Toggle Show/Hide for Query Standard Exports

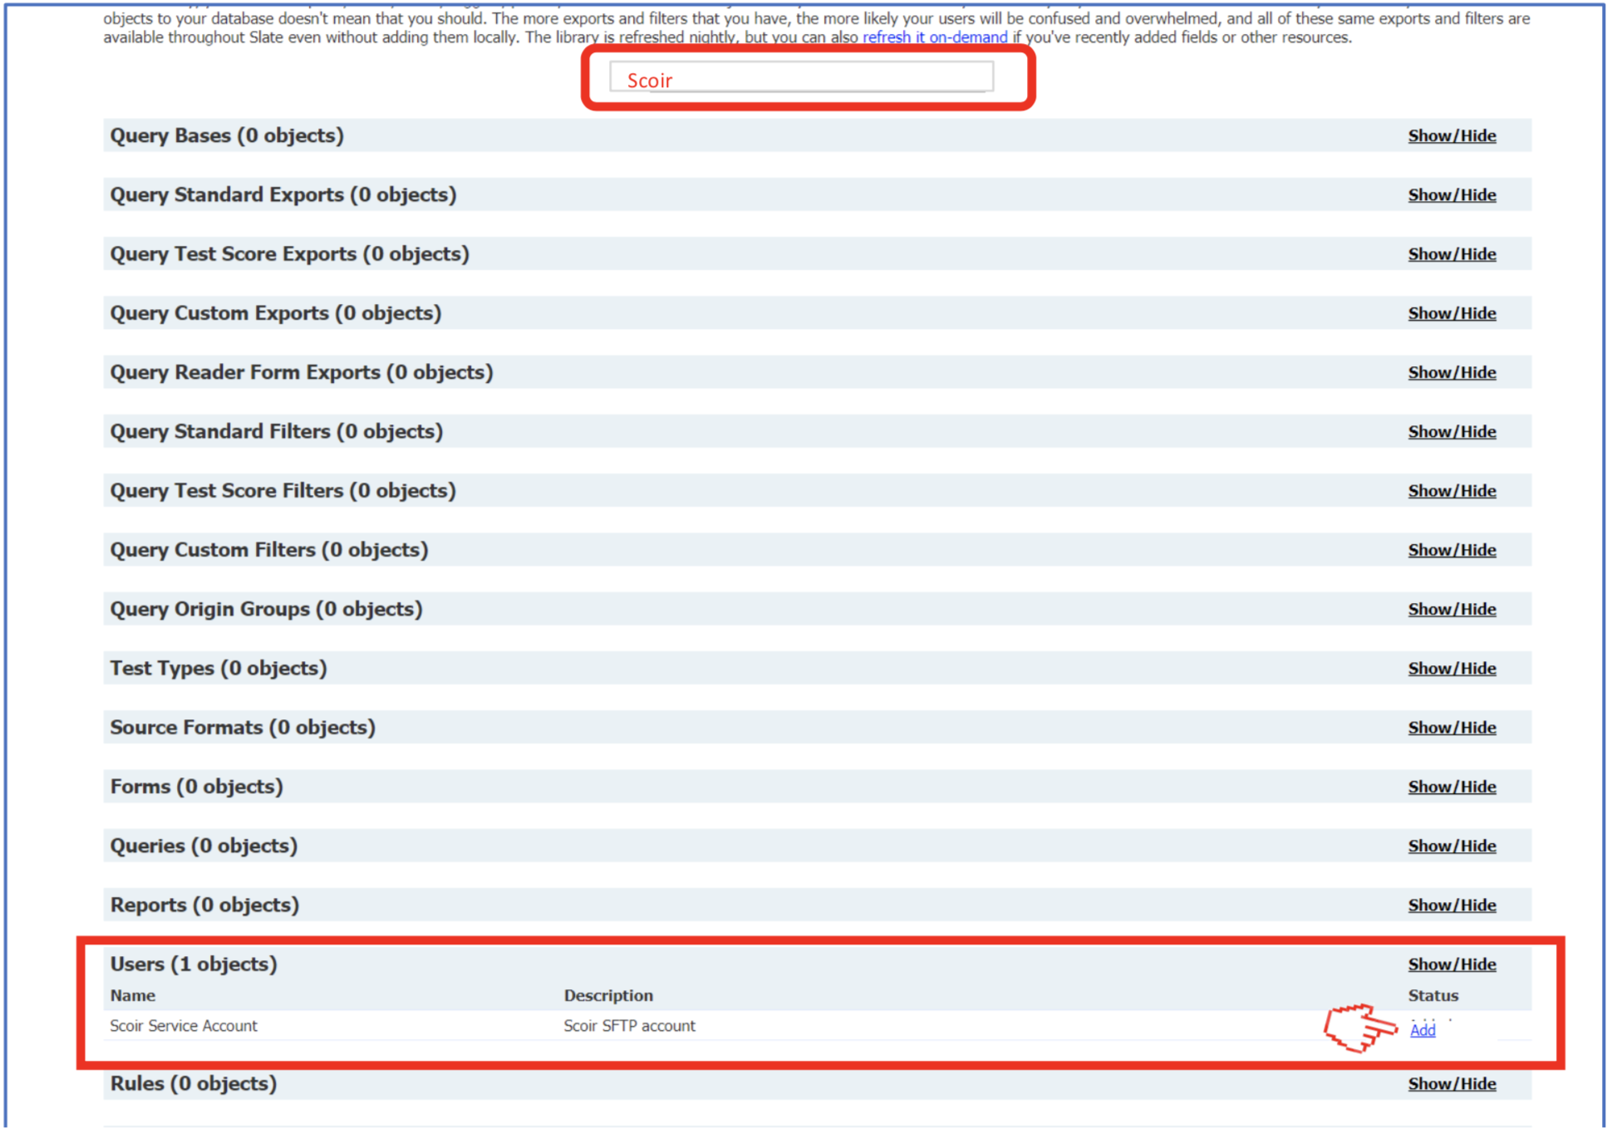tap(1452, 195)
